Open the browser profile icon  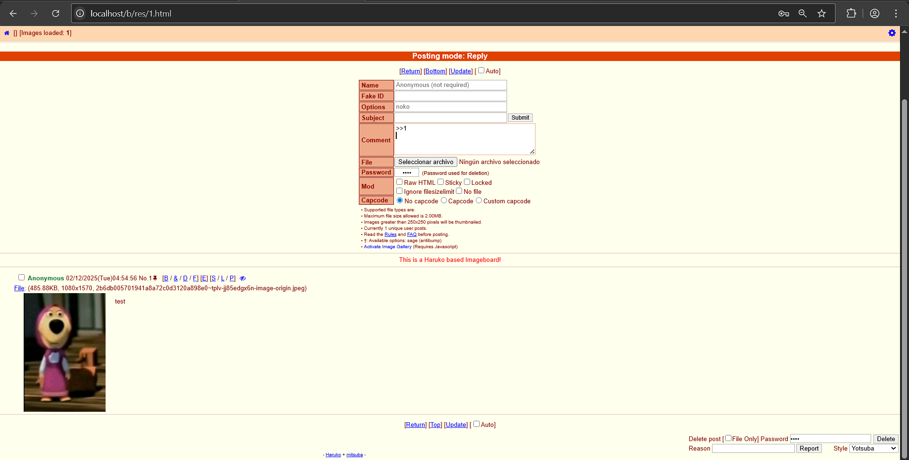(x=874, y=14)
